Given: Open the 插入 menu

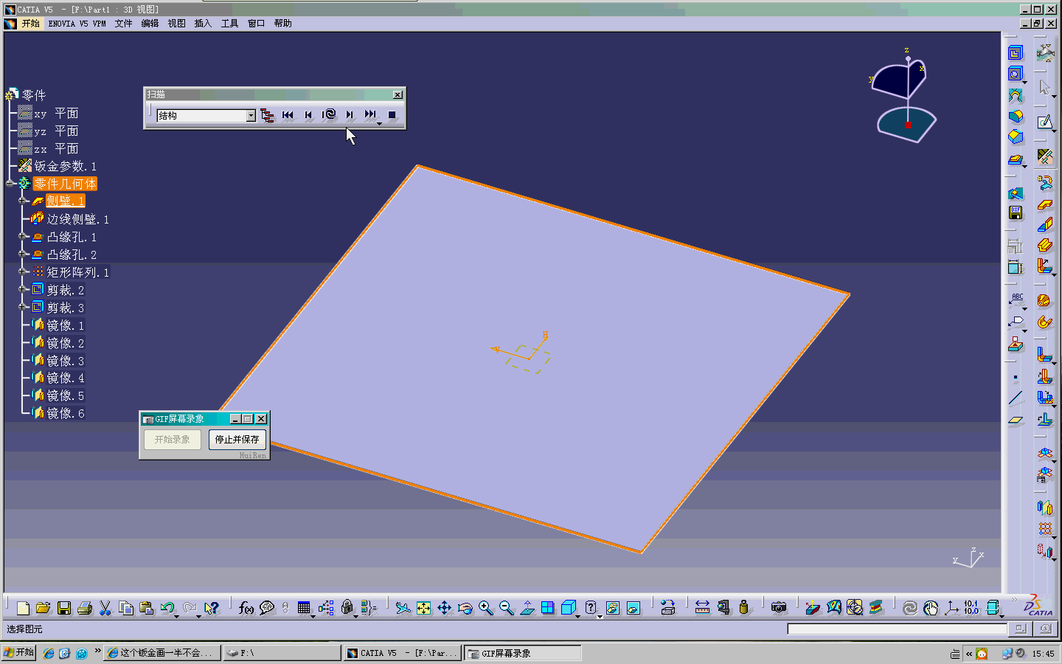Looking at the screenshot, I should click(203, 24).
